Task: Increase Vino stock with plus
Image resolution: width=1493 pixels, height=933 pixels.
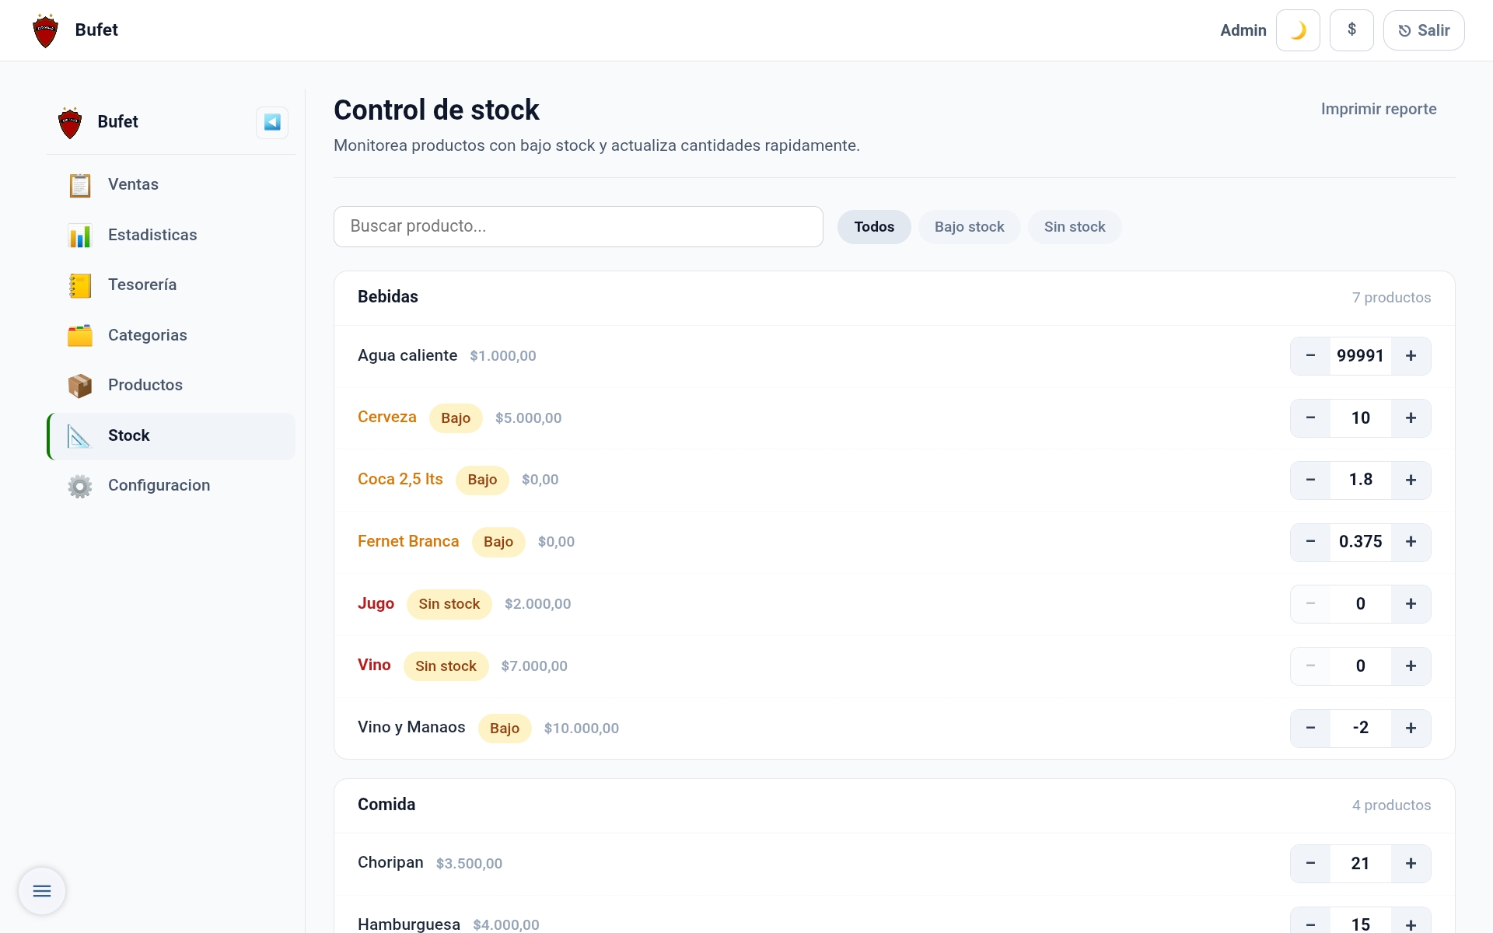Action: [1411, 666]
